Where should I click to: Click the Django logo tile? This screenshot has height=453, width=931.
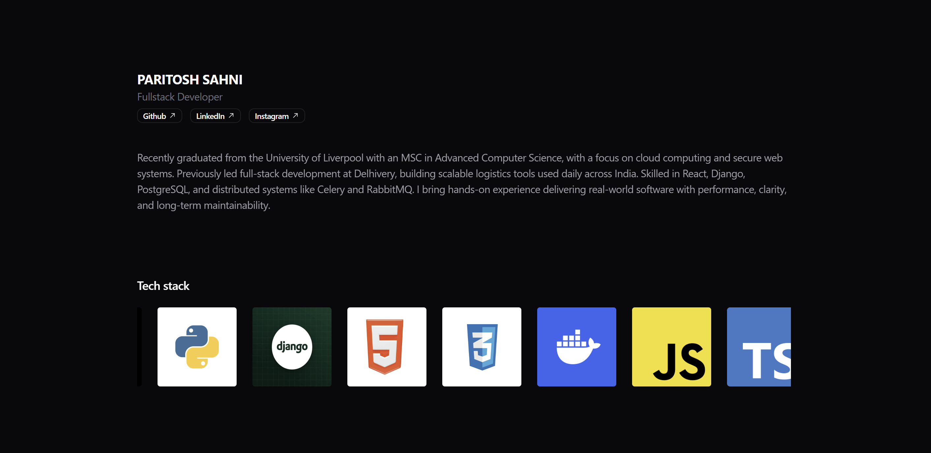(x=292, y=347)
